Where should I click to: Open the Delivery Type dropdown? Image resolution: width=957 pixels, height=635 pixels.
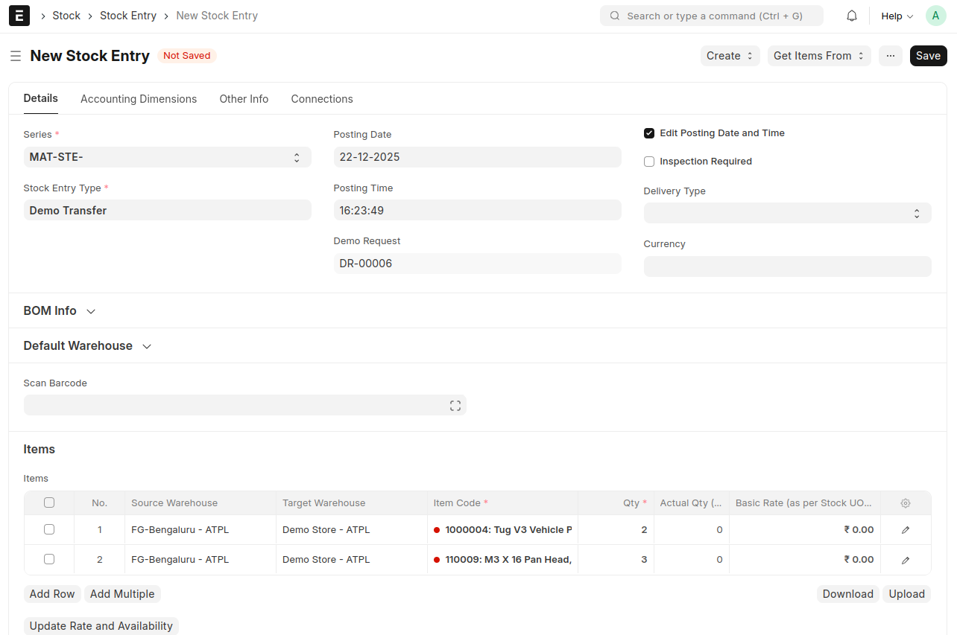[787, 213]
